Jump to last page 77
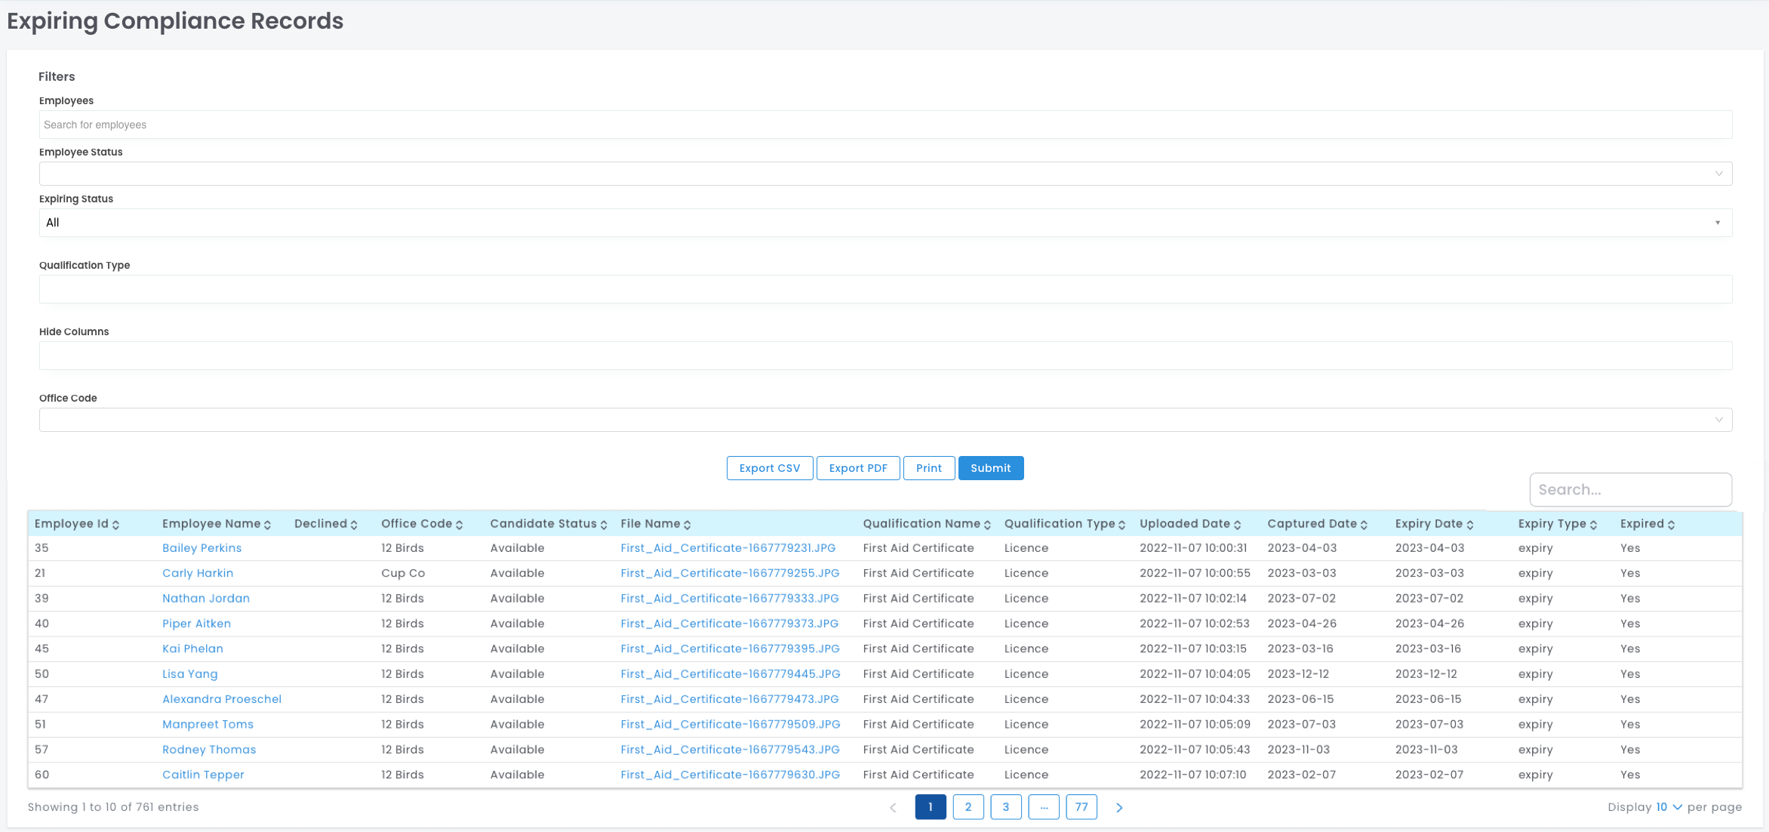Image resolution: width=1769 pixels, height=832 pixels. click(x=1081, y=807)
